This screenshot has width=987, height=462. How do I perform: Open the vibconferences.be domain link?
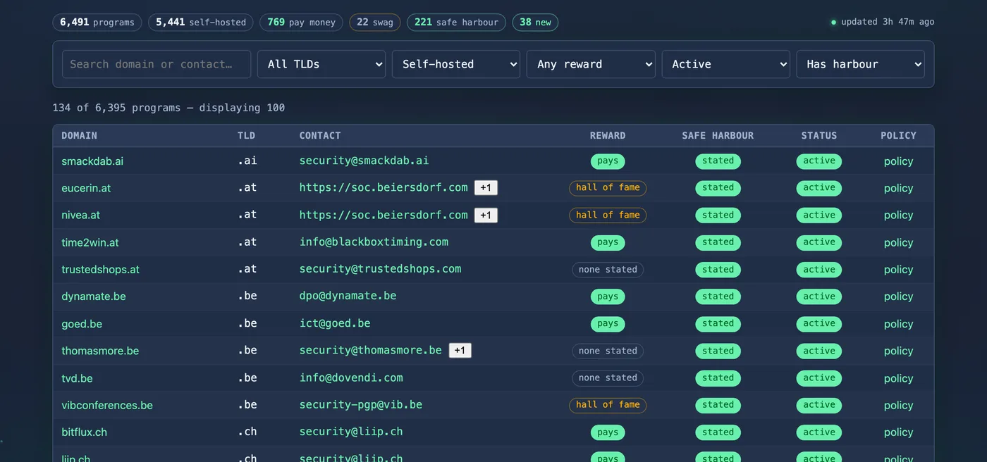tap(107, 405)
